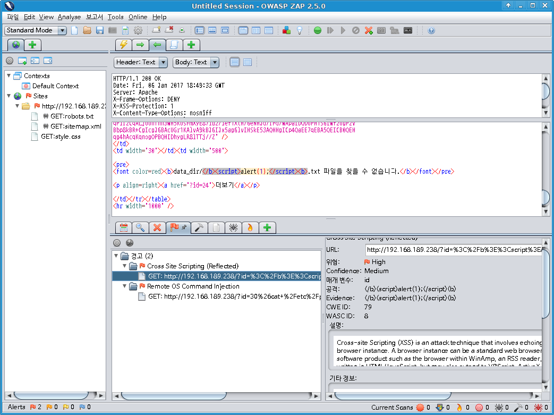Screen dimensions: 554x415
Task: Open the 보고서 menu
Action: [95, 17]
